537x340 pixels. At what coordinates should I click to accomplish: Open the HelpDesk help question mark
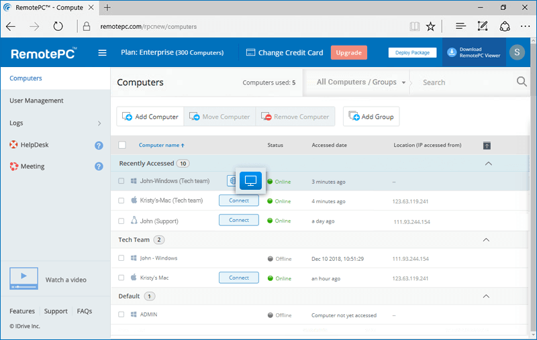[99, 146]
